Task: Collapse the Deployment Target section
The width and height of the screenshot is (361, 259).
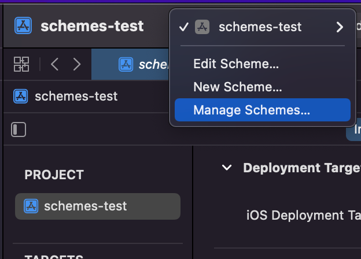Action: (227, 168)
